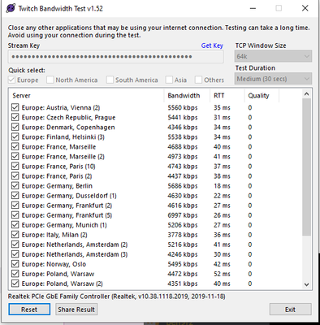The width and height of the screenshot is (320, 325).
Task: Sort by the Bandwidth column header
Action: (x=187, y=96)
